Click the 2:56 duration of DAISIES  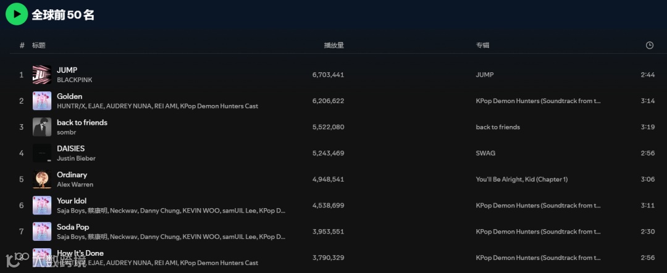coord(647,153)
